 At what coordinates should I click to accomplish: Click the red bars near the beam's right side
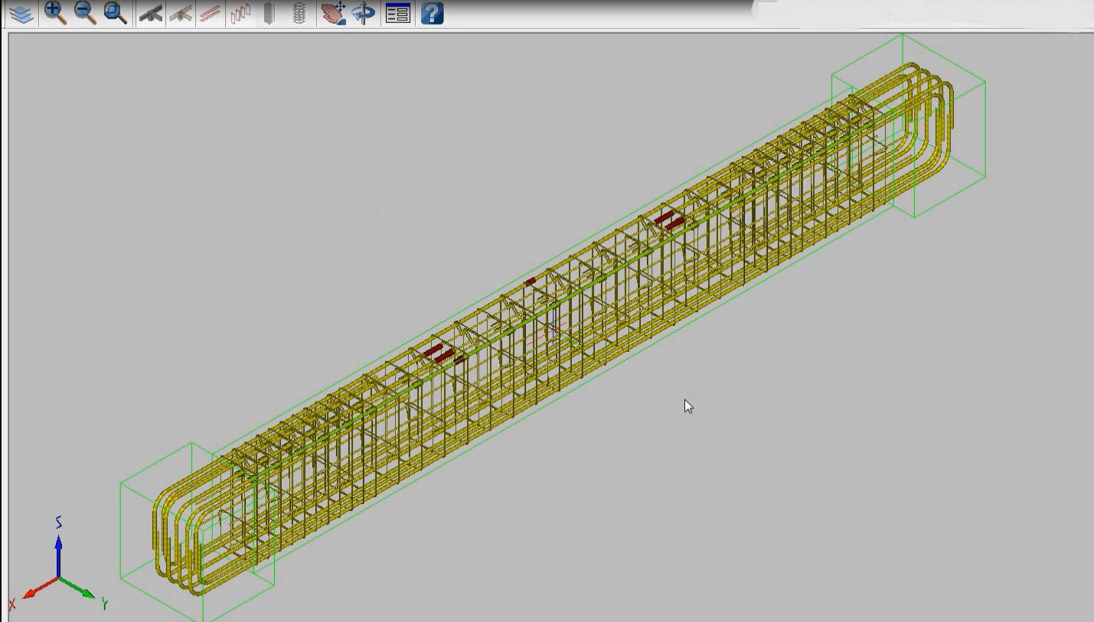(668, 221)
